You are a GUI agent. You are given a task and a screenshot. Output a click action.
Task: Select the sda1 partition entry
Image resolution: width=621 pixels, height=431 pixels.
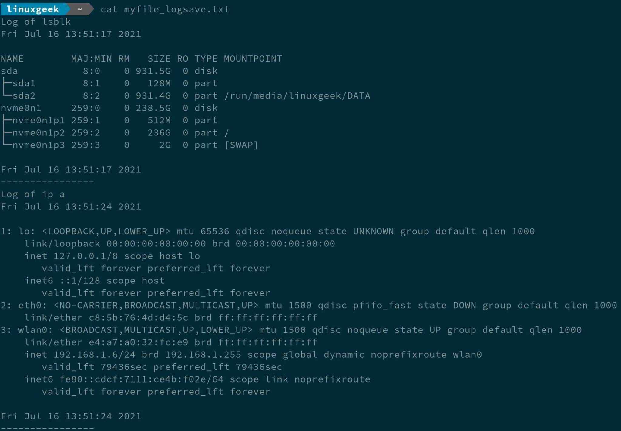(x=24, y=83)
